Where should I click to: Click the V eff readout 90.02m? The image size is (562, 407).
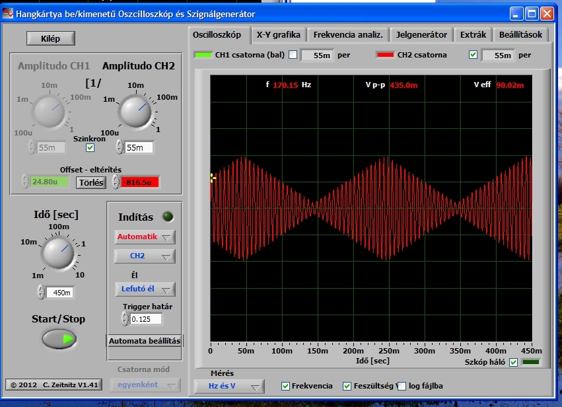pos(510,85)
